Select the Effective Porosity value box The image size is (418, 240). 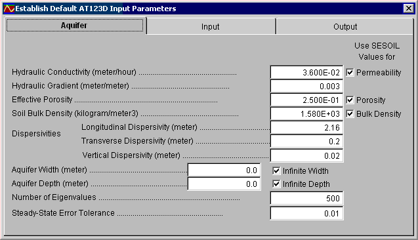pos(306,100)
